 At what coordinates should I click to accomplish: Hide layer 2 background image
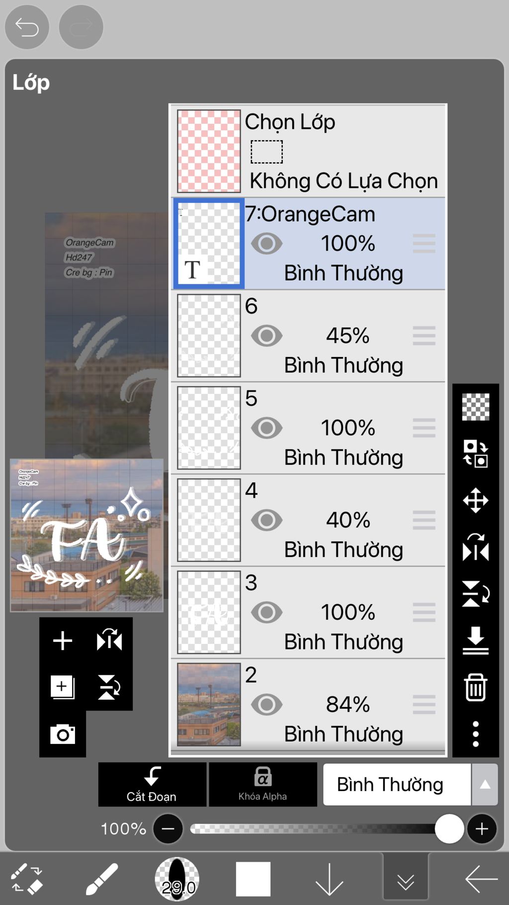(x=266, y=705)
